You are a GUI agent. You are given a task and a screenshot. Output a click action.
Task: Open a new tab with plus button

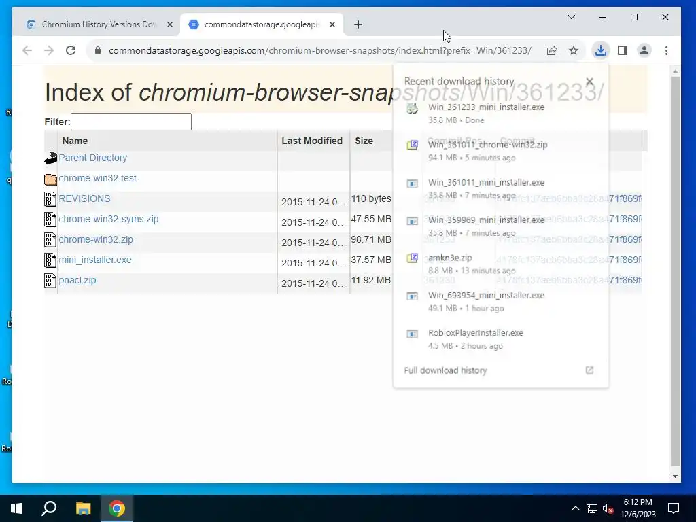(x=358, y=24)
